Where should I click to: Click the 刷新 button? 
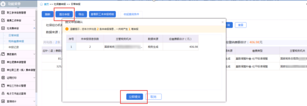tap(47, 14)
